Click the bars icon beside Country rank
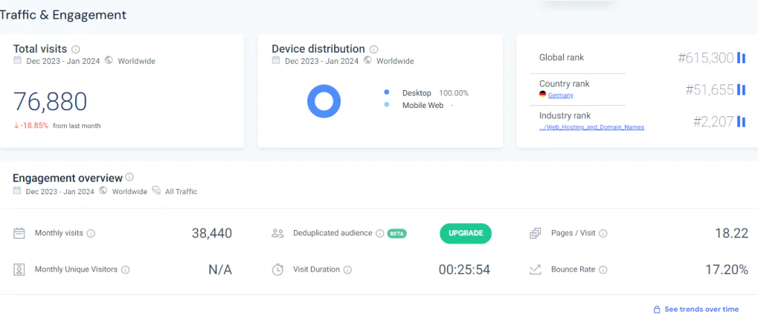This screenshot has width=758, height=320. click(x=741, y=90)
